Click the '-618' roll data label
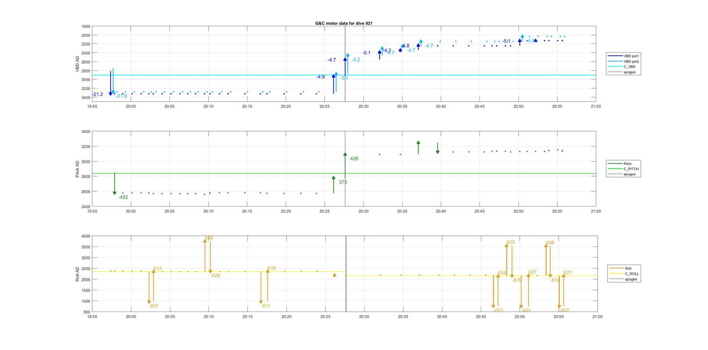708x350 pixels. click(555, 280)
